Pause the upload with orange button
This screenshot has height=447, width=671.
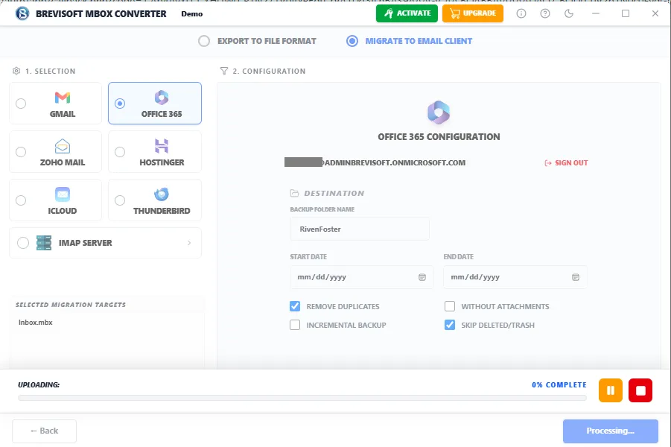tap(610, 390)
